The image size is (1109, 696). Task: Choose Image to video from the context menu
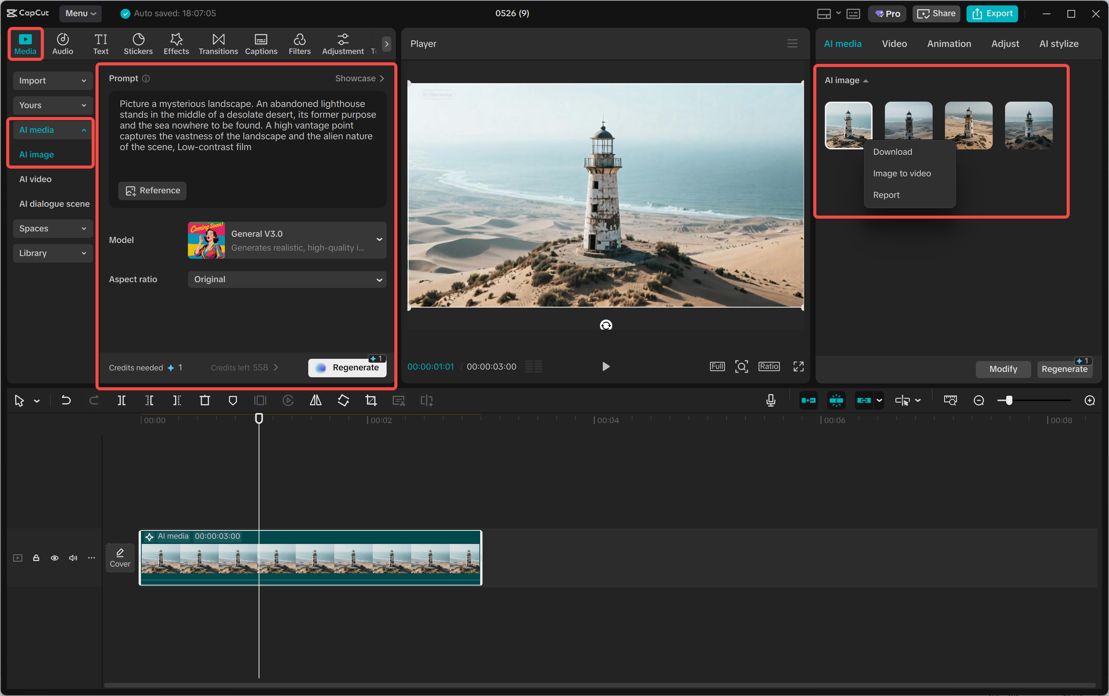pyautogui.click(x=901, y=173)
